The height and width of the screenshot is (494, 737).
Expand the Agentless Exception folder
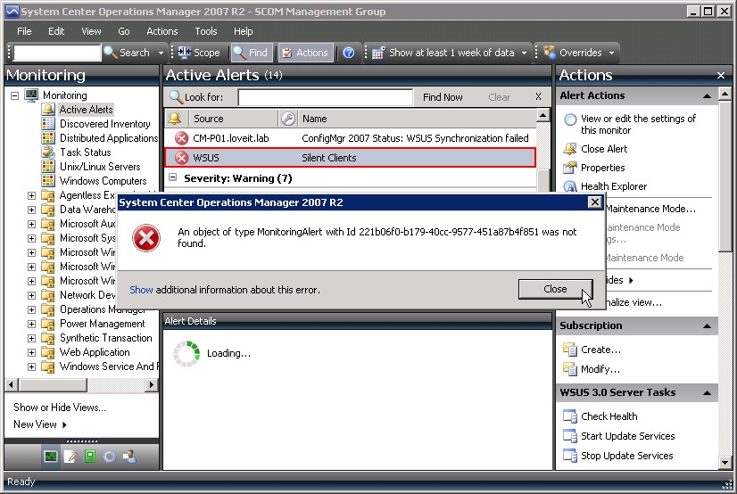pos(31,195)
